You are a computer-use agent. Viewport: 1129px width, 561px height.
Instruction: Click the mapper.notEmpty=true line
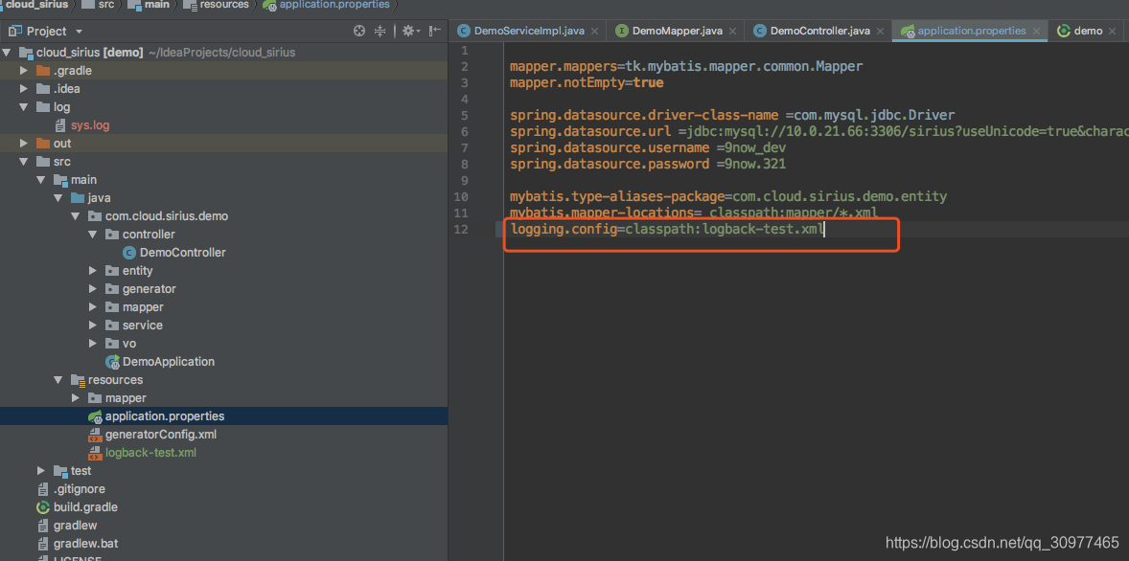(x=587, y=82)
